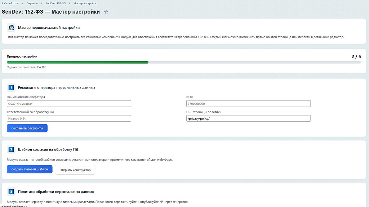Open the consent constructor via Открыть конструктор
Viewport: 369px width, 207px height.
coord(75,170)
